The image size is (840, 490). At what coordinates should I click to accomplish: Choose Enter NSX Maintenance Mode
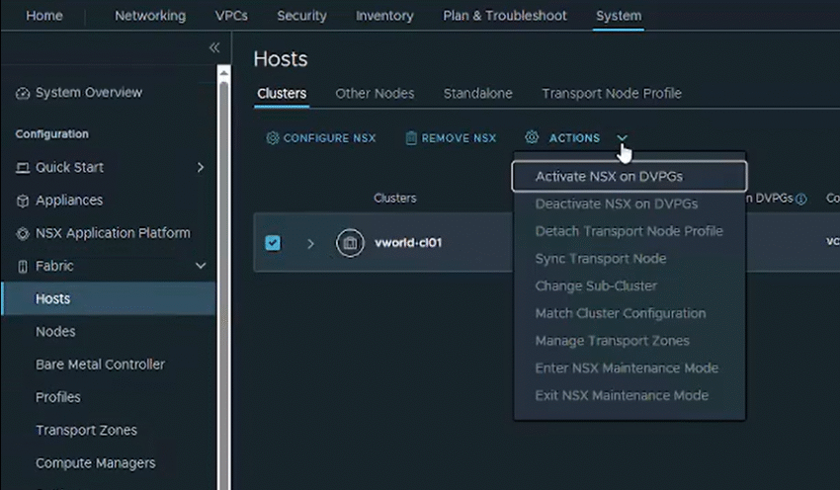pos(629,367)
